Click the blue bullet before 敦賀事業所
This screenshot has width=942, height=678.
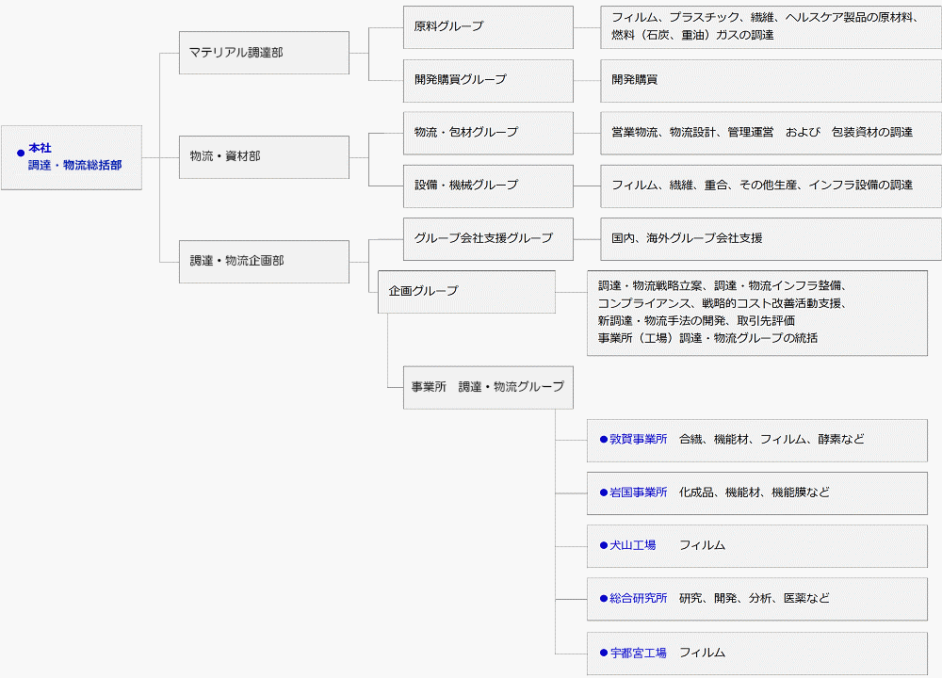tap(604, 440)
